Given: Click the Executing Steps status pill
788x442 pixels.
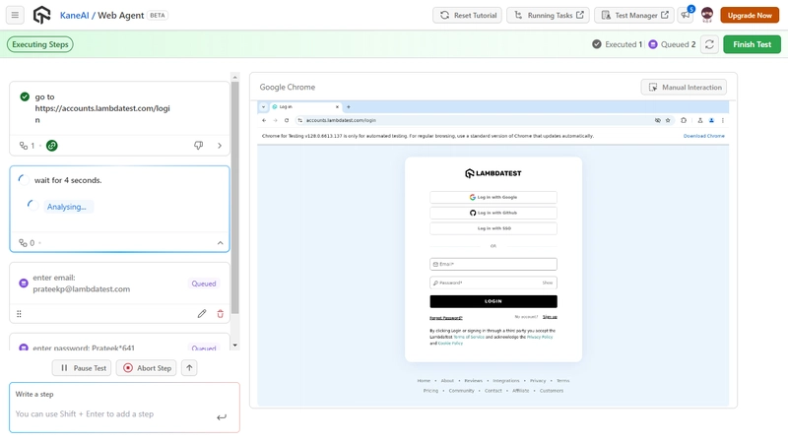Looking at the screenshot, I should coord(40,44).
